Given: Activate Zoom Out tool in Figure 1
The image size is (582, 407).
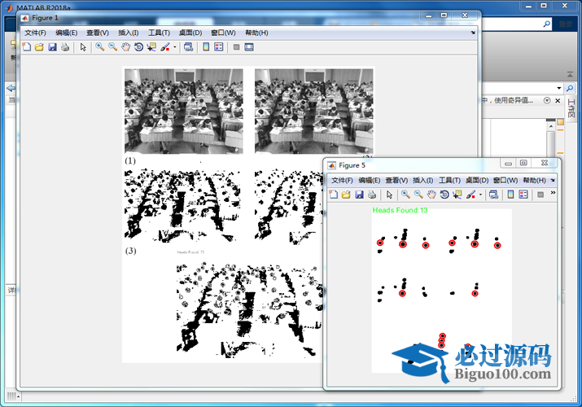Looking at the screenshot, I should 113,47.
